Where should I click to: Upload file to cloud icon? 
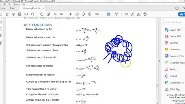(x=14, y=14)
